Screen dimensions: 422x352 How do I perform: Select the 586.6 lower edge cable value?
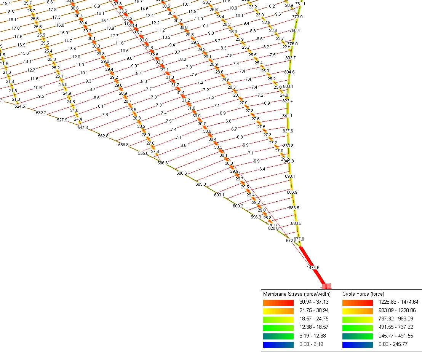coord(163,163)
